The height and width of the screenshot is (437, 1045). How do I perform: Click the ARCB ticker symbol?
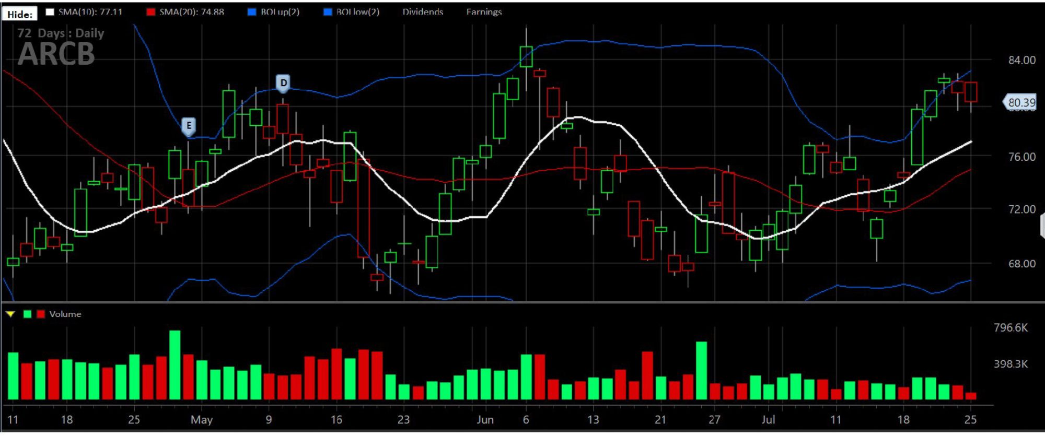click(x=56, y=54)
